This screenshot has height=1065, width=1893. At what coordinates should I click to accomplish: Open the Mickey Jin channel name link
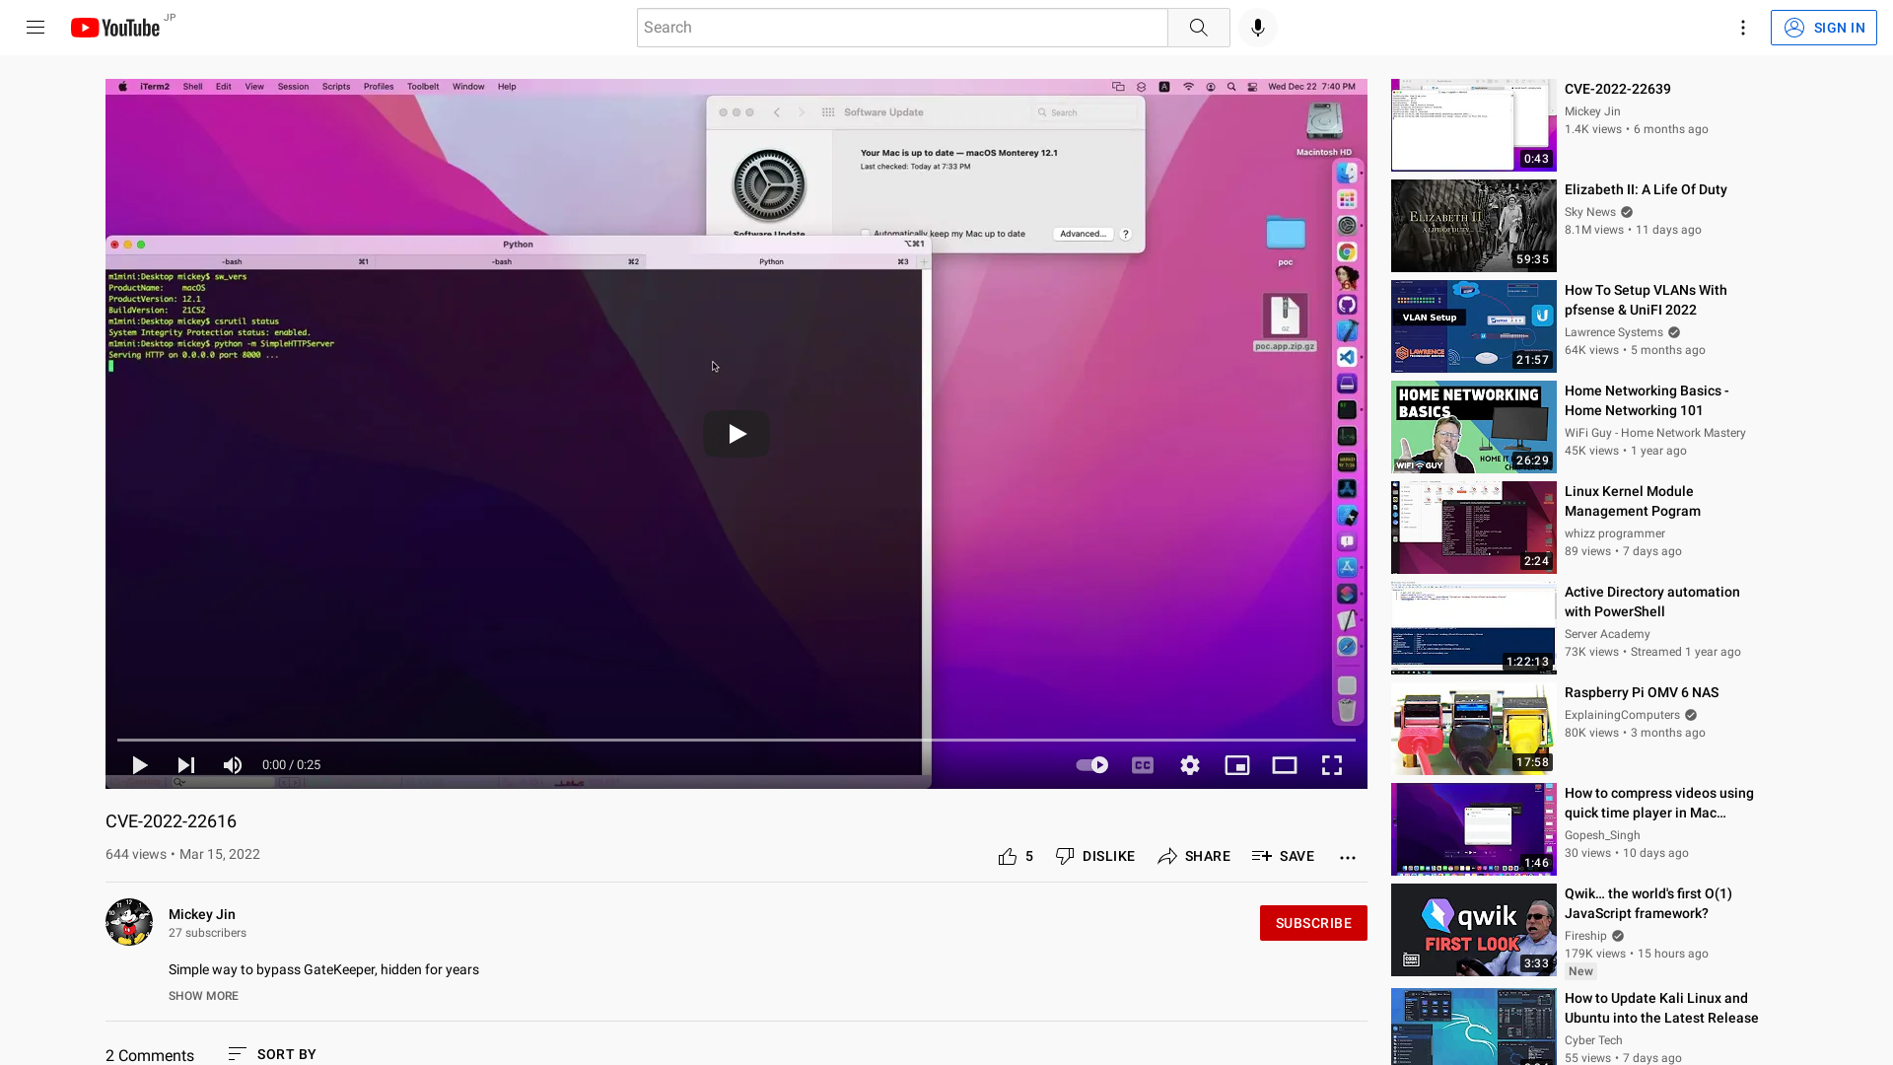click(x=201, y=914)
